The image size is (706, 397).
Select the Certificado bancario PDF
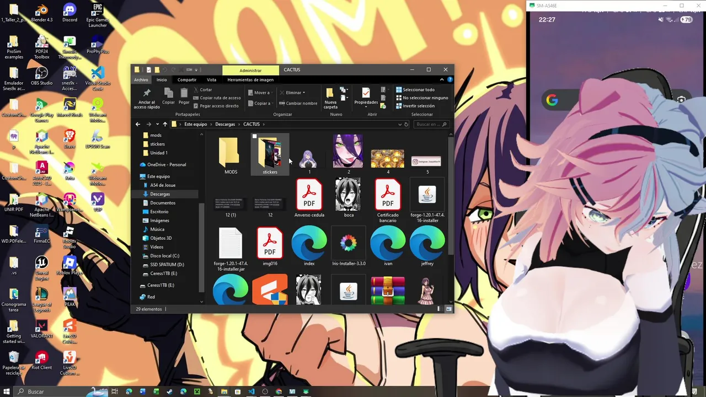[x=388, y=201]
